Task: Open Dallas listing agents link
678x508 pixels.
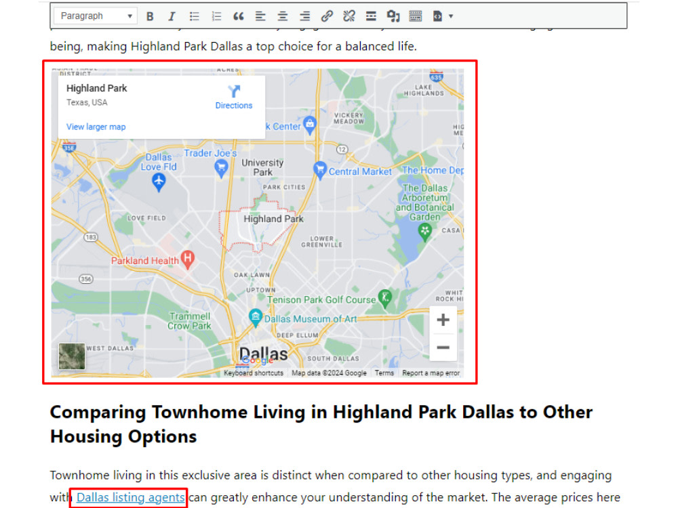Action: (x=131, y=497)
